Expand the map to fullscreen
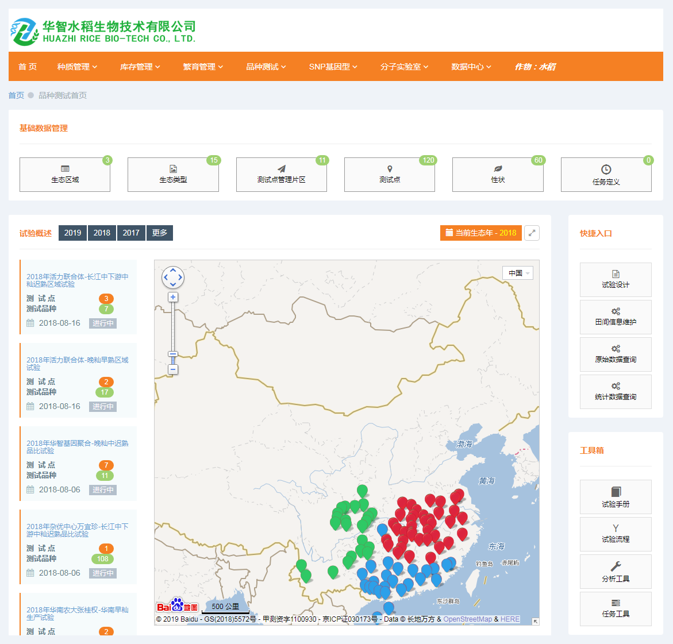The image size is (673, 644). click(x=532, y=233)
